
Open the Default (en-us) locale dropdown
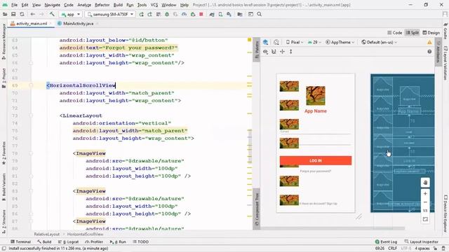(x=380, y=42)
